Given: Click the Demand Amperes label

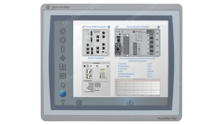Looking at the screenshot, I should 126,74.
